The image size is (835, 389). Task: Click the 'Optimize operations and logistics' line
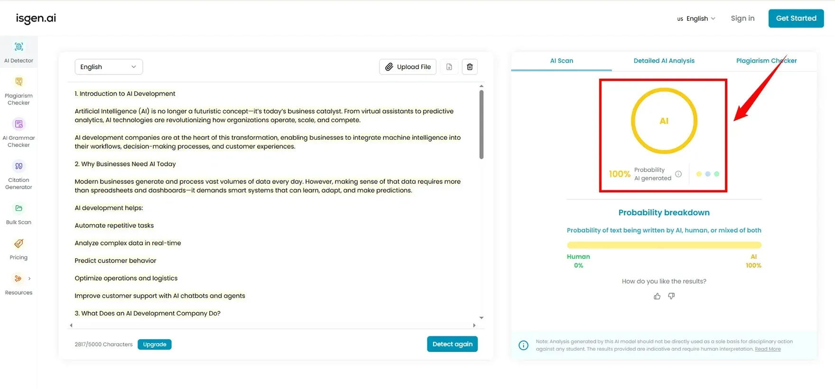[x=126, y=278]
